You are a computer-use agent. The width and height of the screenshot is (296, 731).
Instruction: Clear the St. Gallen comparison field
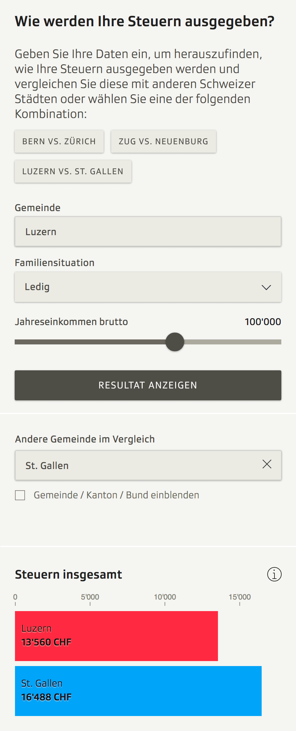pos(267,464)
